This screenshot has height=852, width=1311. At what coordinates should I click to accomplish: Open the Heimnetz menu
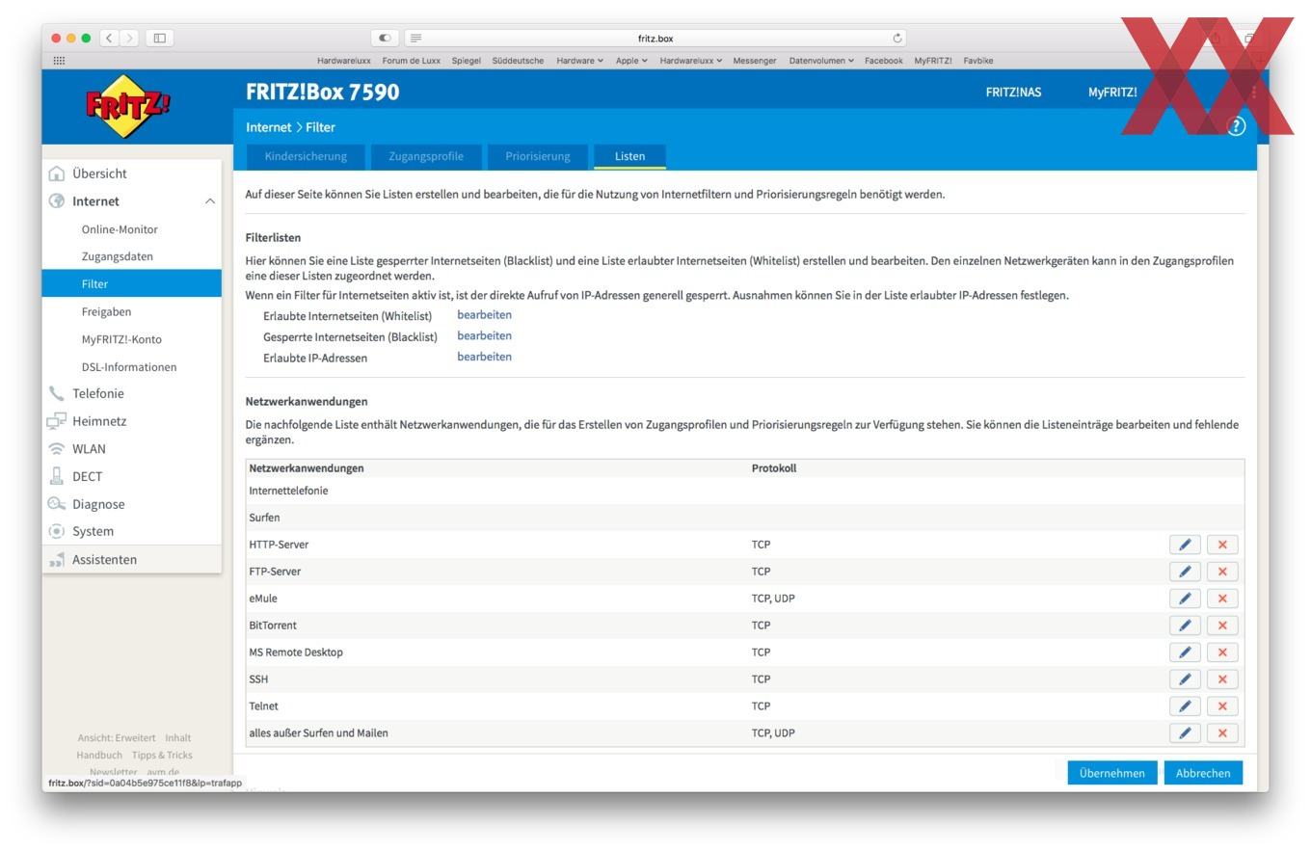(131, 421)
